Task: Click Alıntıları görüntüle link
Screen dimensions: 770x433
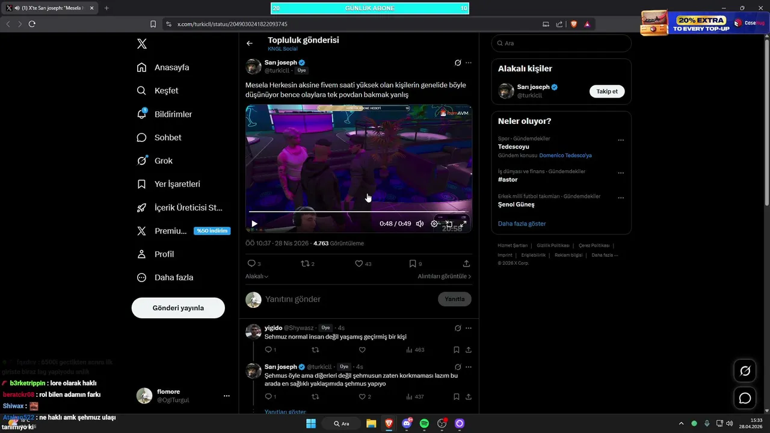Action: pos(445,276)
